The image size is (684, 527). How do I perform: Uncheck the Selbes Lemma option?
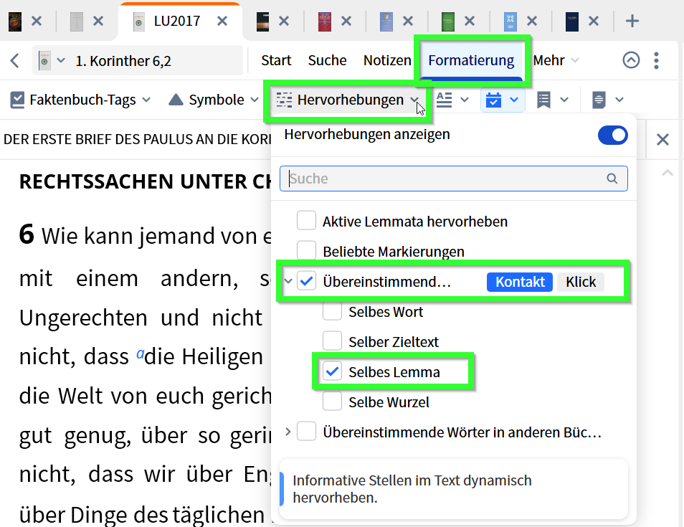[332, 371]
